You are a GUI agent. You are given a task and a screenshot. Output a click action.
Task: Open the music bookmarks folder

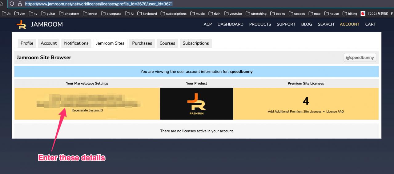(197, 14)
